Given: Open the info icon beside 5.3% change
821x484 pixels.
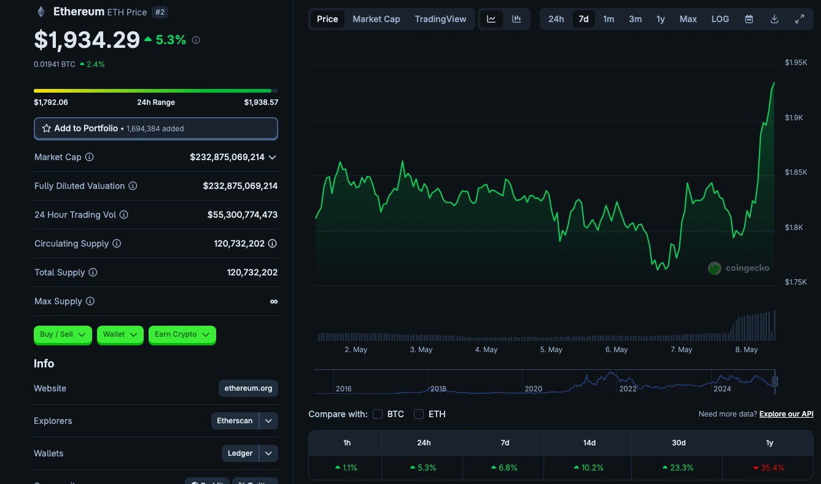Looking at the screenshot, I should point(196,40).
